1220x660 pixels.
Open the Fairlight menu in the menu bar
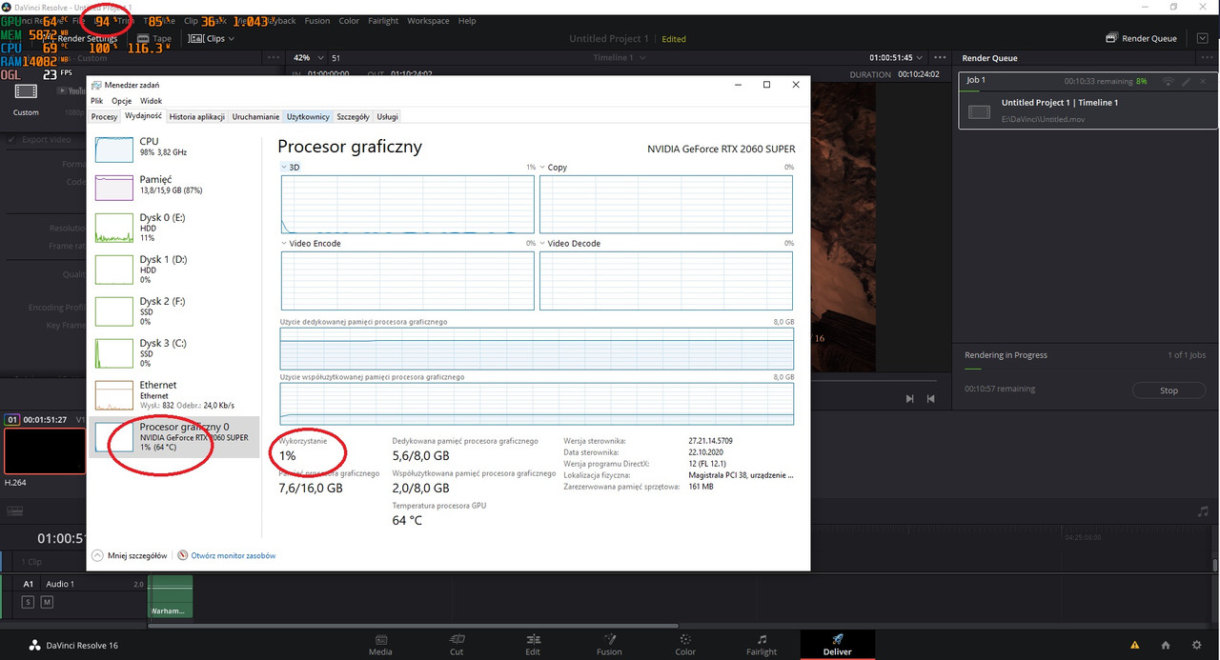pos(383,20)
